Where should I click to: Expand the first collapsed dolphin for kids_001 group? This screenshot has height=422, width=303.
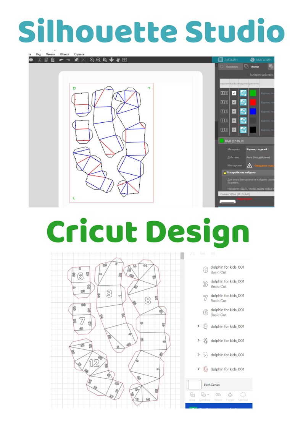coord(198,326)
